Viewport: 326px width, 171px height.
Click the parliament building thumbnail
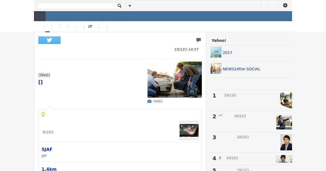pos(216,52)
